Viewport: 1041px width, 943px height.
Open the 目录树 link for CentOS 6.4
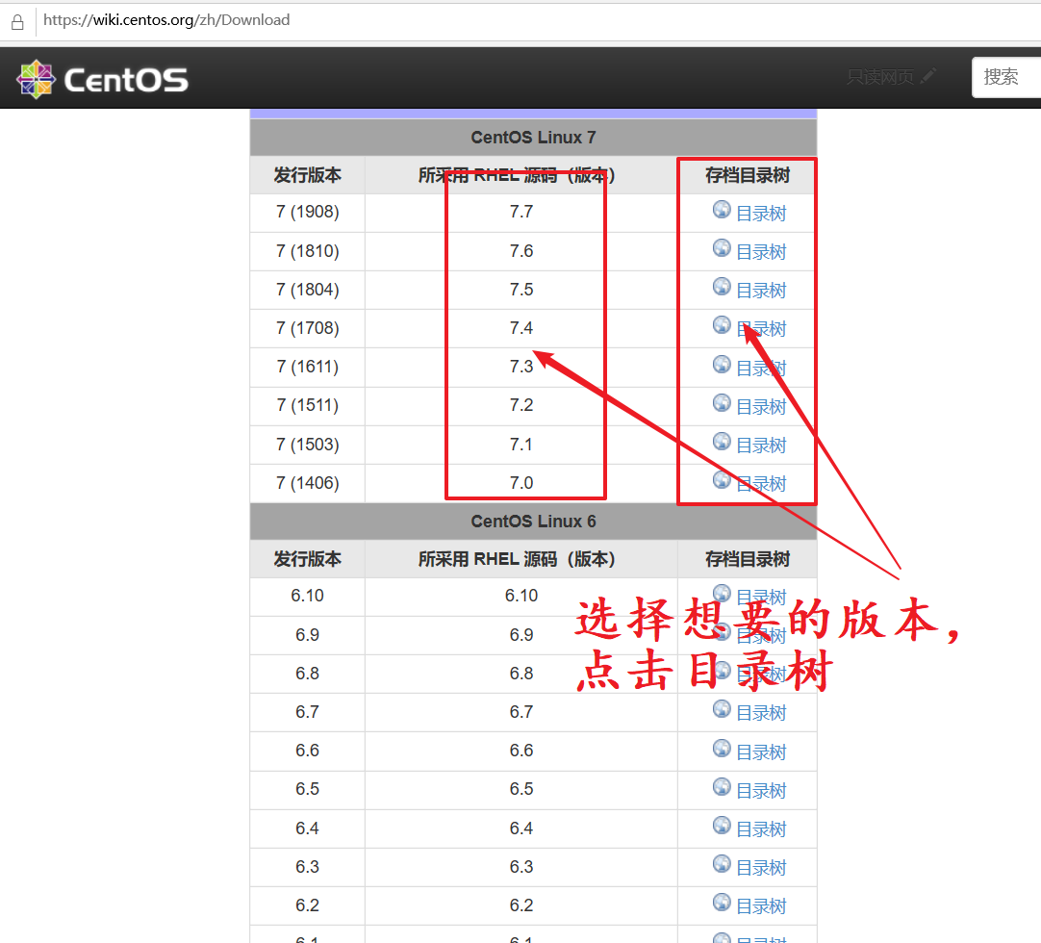coord(761,828)
